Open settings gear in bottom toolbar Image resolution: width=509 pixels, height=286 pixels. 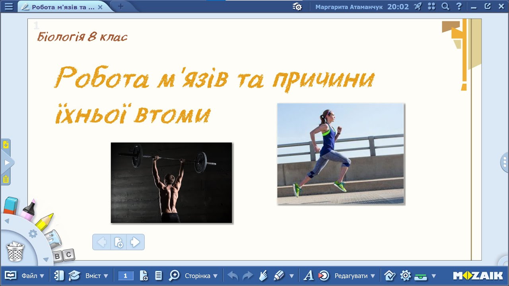point(405,275)
